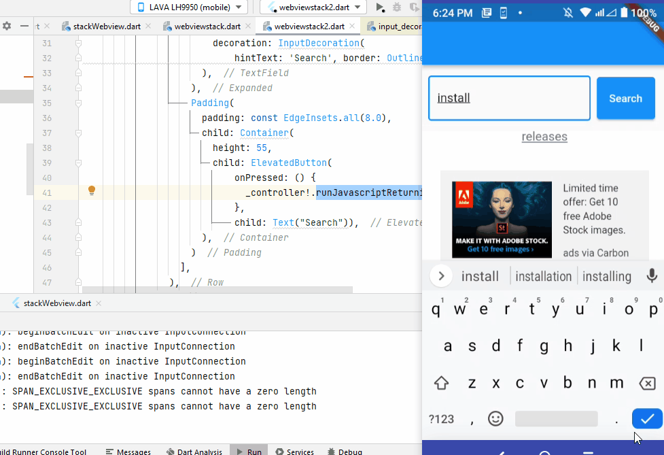Click the highlighted runJavascriptReturni text on line 41
The height and width of the screenshot is (455, 664).
(369, 192)
